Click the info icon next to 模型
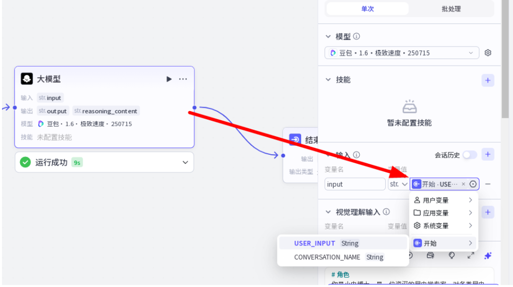 356,37
